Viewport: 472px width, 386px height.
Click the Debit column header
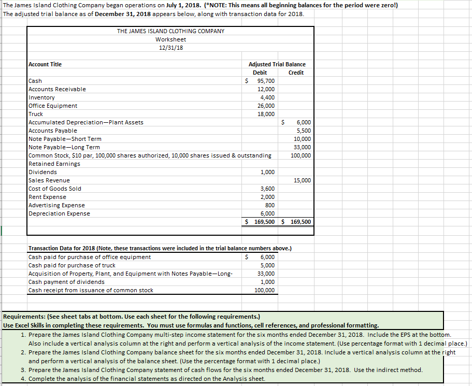(x=260, y=73)
